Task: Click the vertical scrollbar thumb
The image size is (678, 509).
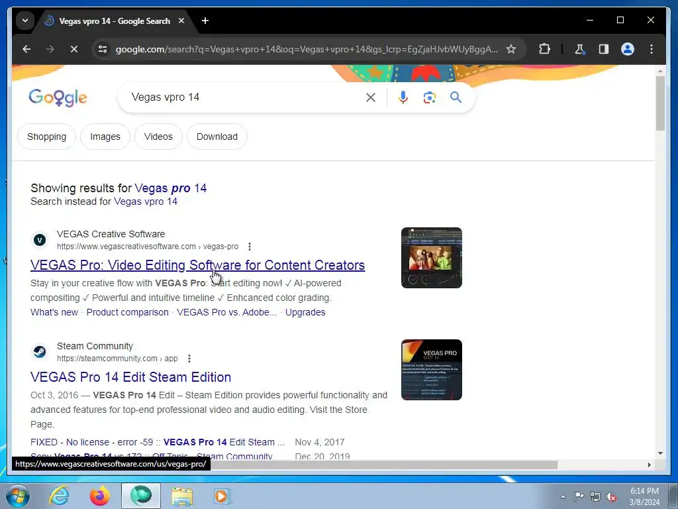Action: [660, 104]
